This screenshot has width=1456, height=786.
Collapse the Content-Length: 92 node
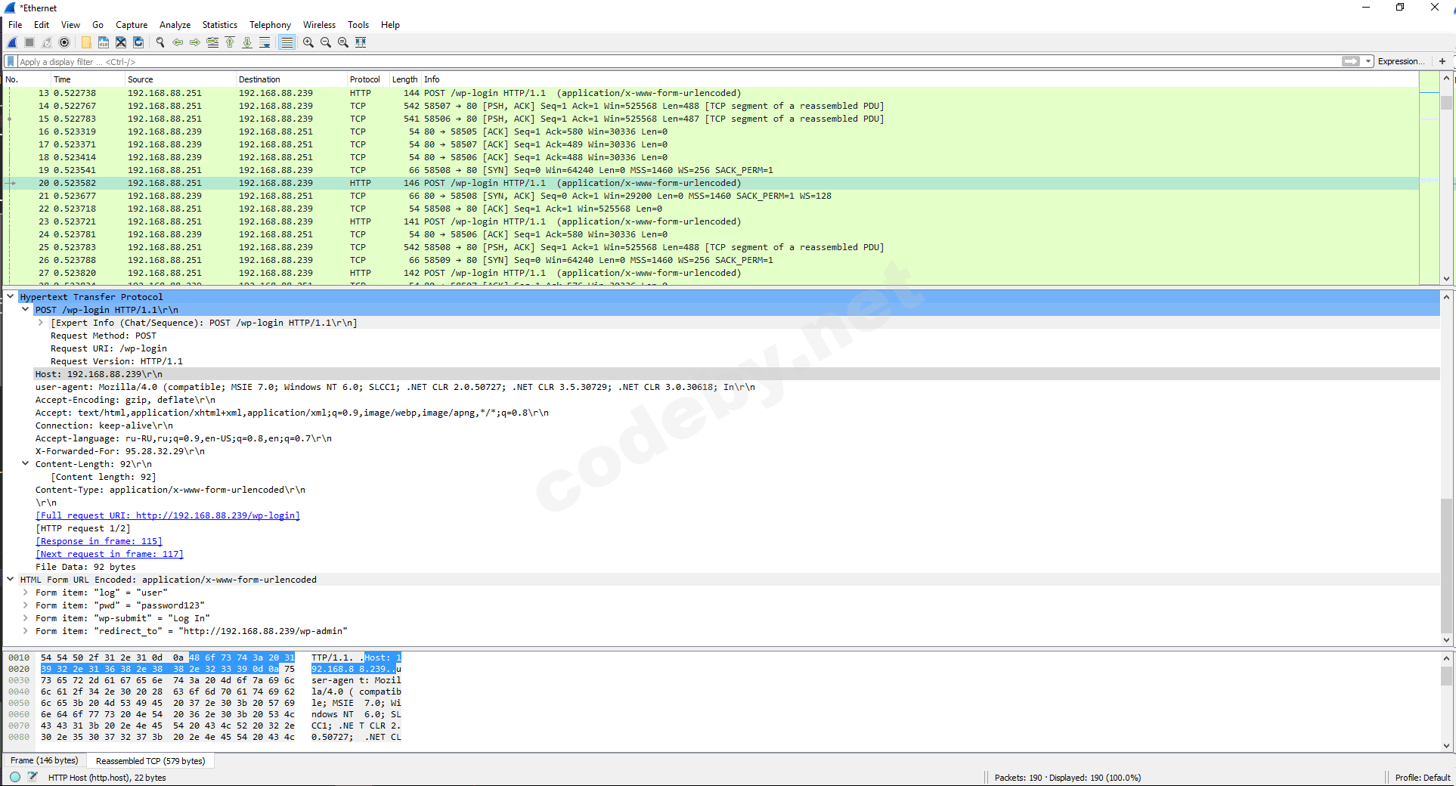coord(26,464)
